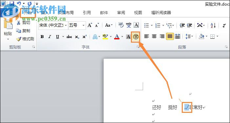Image resolution: width=230 pixels, height=123 pixels.
Task: Toggle superscript formatting
Action: pos(85,37)
